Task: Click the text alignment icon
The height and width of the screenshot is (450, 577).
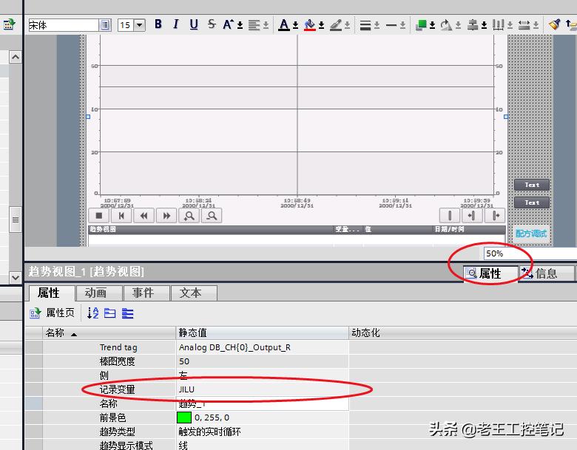Action: click(254, 24)
